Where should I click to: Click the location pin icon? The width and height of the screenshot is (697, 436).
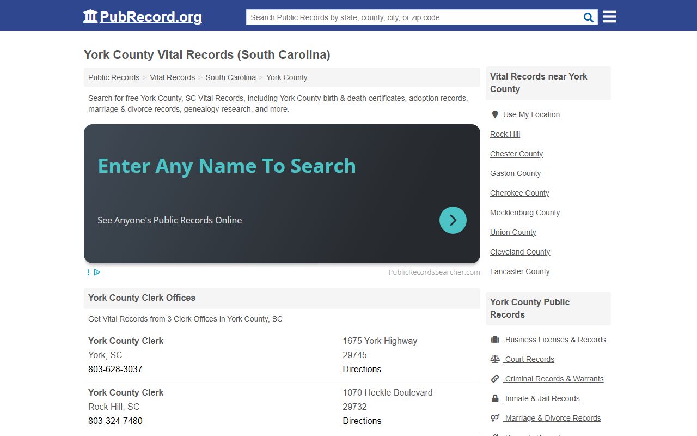click(x=495, y=114)
